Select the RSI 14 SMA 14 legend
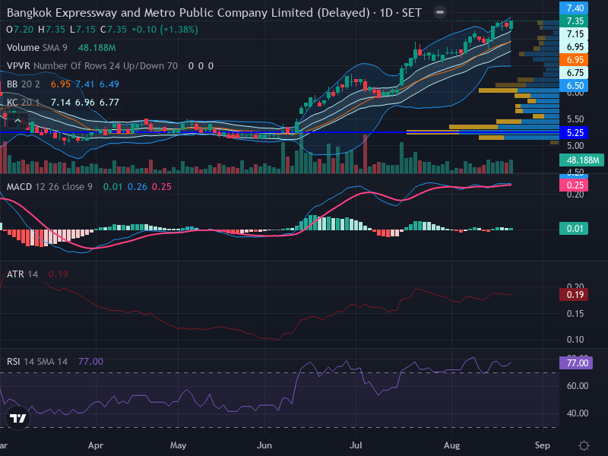Viewport: 608px width, 456px height. point(36,362)
